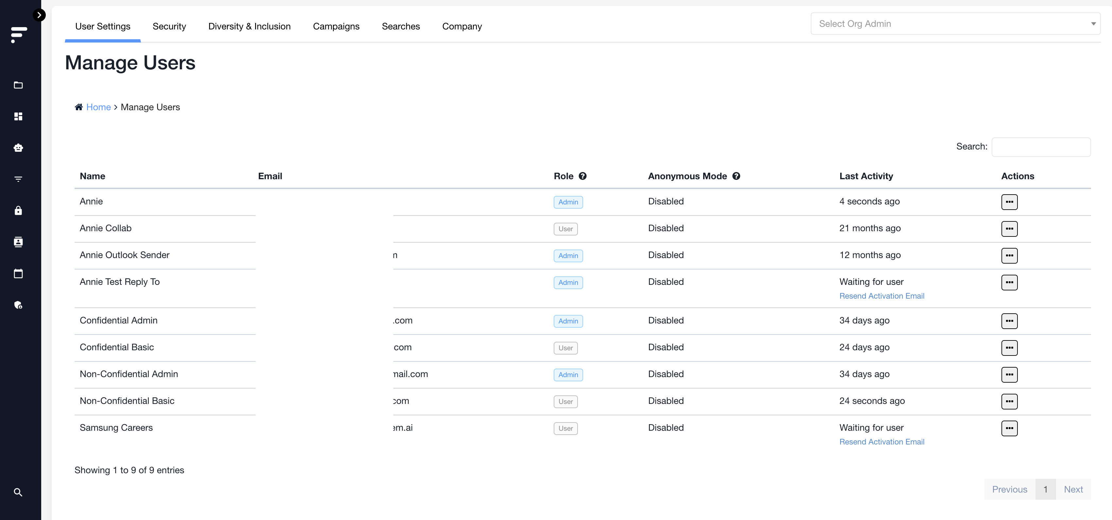
Task: Click User badge for Samsung Careers
Action: point(565,428)
